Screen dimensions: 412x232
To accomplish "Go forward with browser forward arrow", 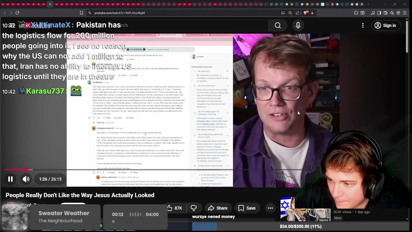I will [11, 13].
